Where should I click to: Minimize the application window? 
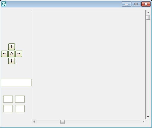point(126,4)
